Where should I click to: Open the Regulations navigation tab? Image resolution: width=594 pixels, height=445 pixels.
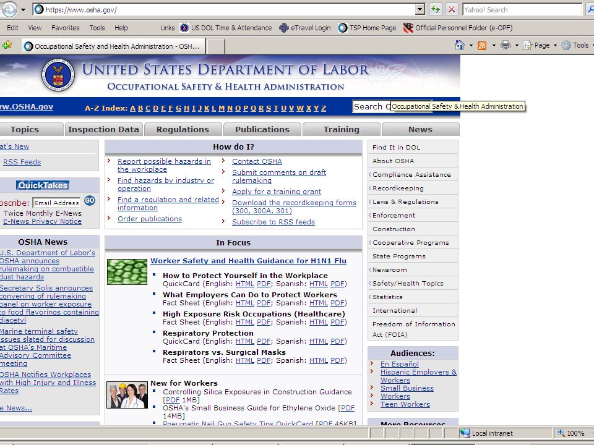(183, 129)
